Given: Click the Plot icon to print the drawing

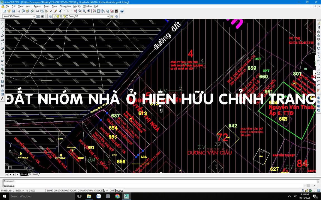Looking at the screenshot, I should click(19, 11).
